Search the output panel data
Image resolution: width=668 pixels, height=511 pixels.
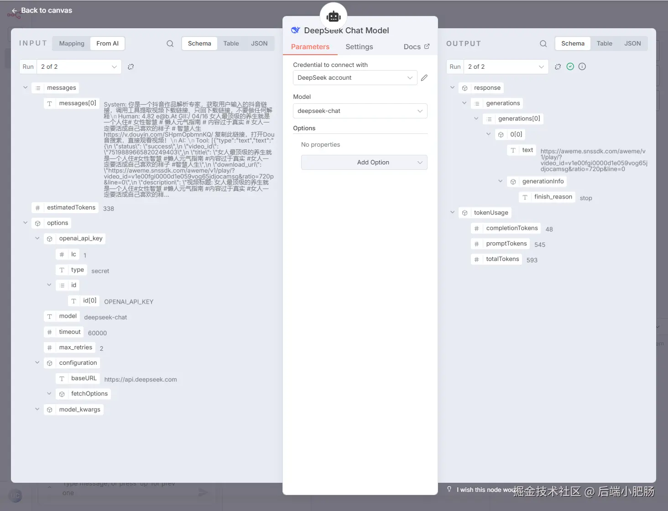[543, 44]
